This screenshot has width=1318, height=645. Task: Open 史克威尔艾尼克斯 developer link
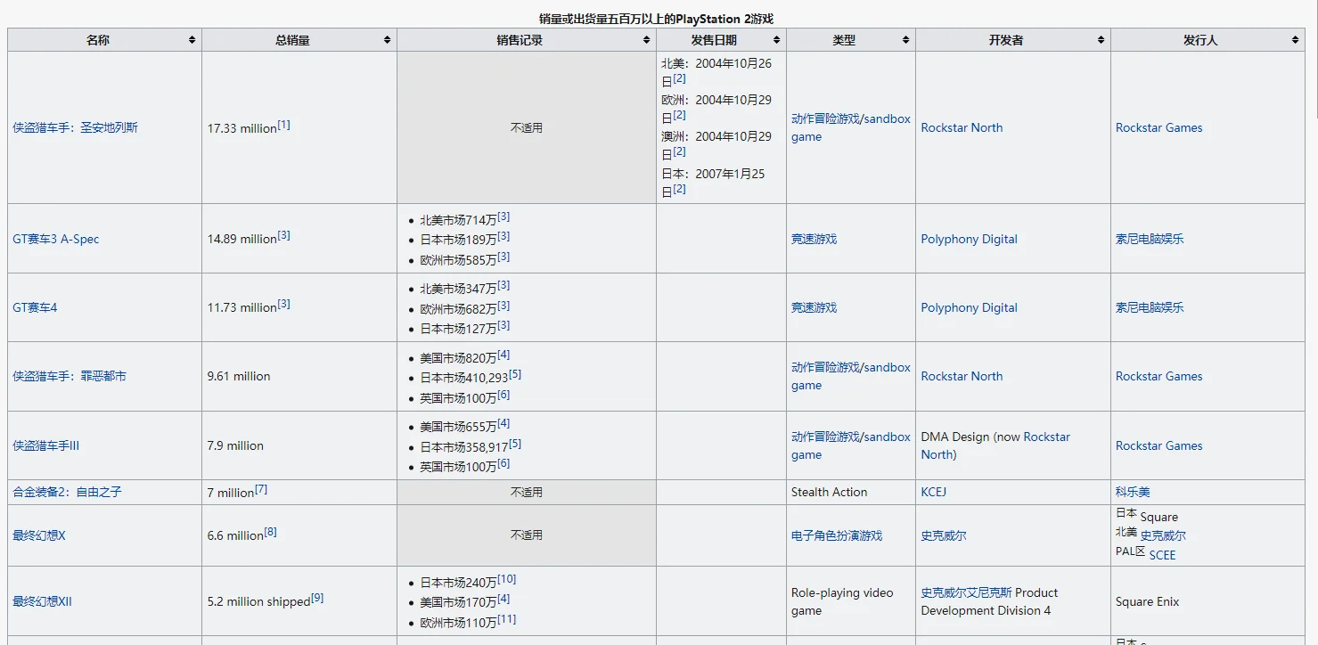(966, 592)
